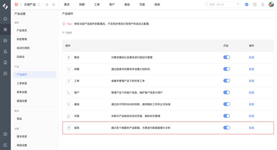Open 配置 for the 报表 row
Image resolution: width=277 pixels, height=150 pixels.
pos(251,128)
